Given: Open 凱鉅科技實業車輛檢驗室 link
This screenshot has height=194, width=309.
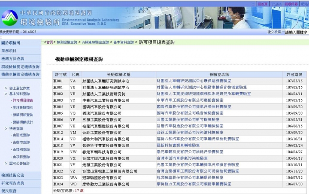Looking at the screenshot, I should 178,145.
